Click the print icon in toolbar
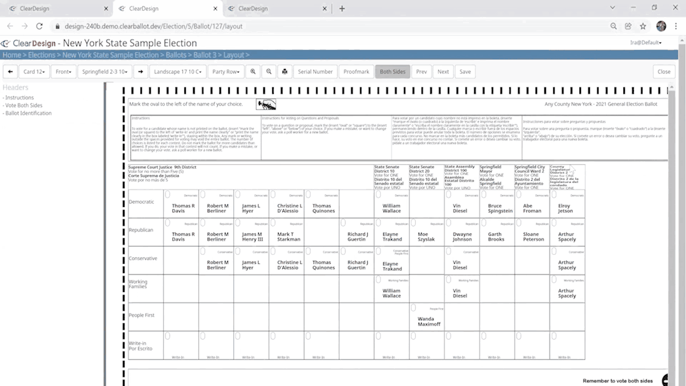 click(285, 72)
